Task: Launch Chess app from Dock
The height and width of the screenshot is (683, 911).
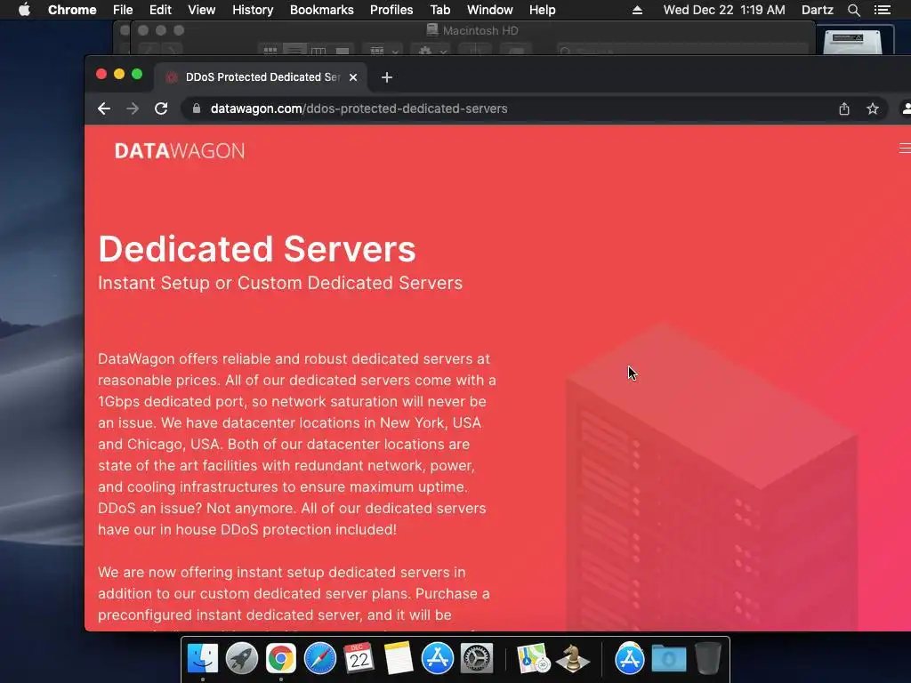Action: (573, 658)
